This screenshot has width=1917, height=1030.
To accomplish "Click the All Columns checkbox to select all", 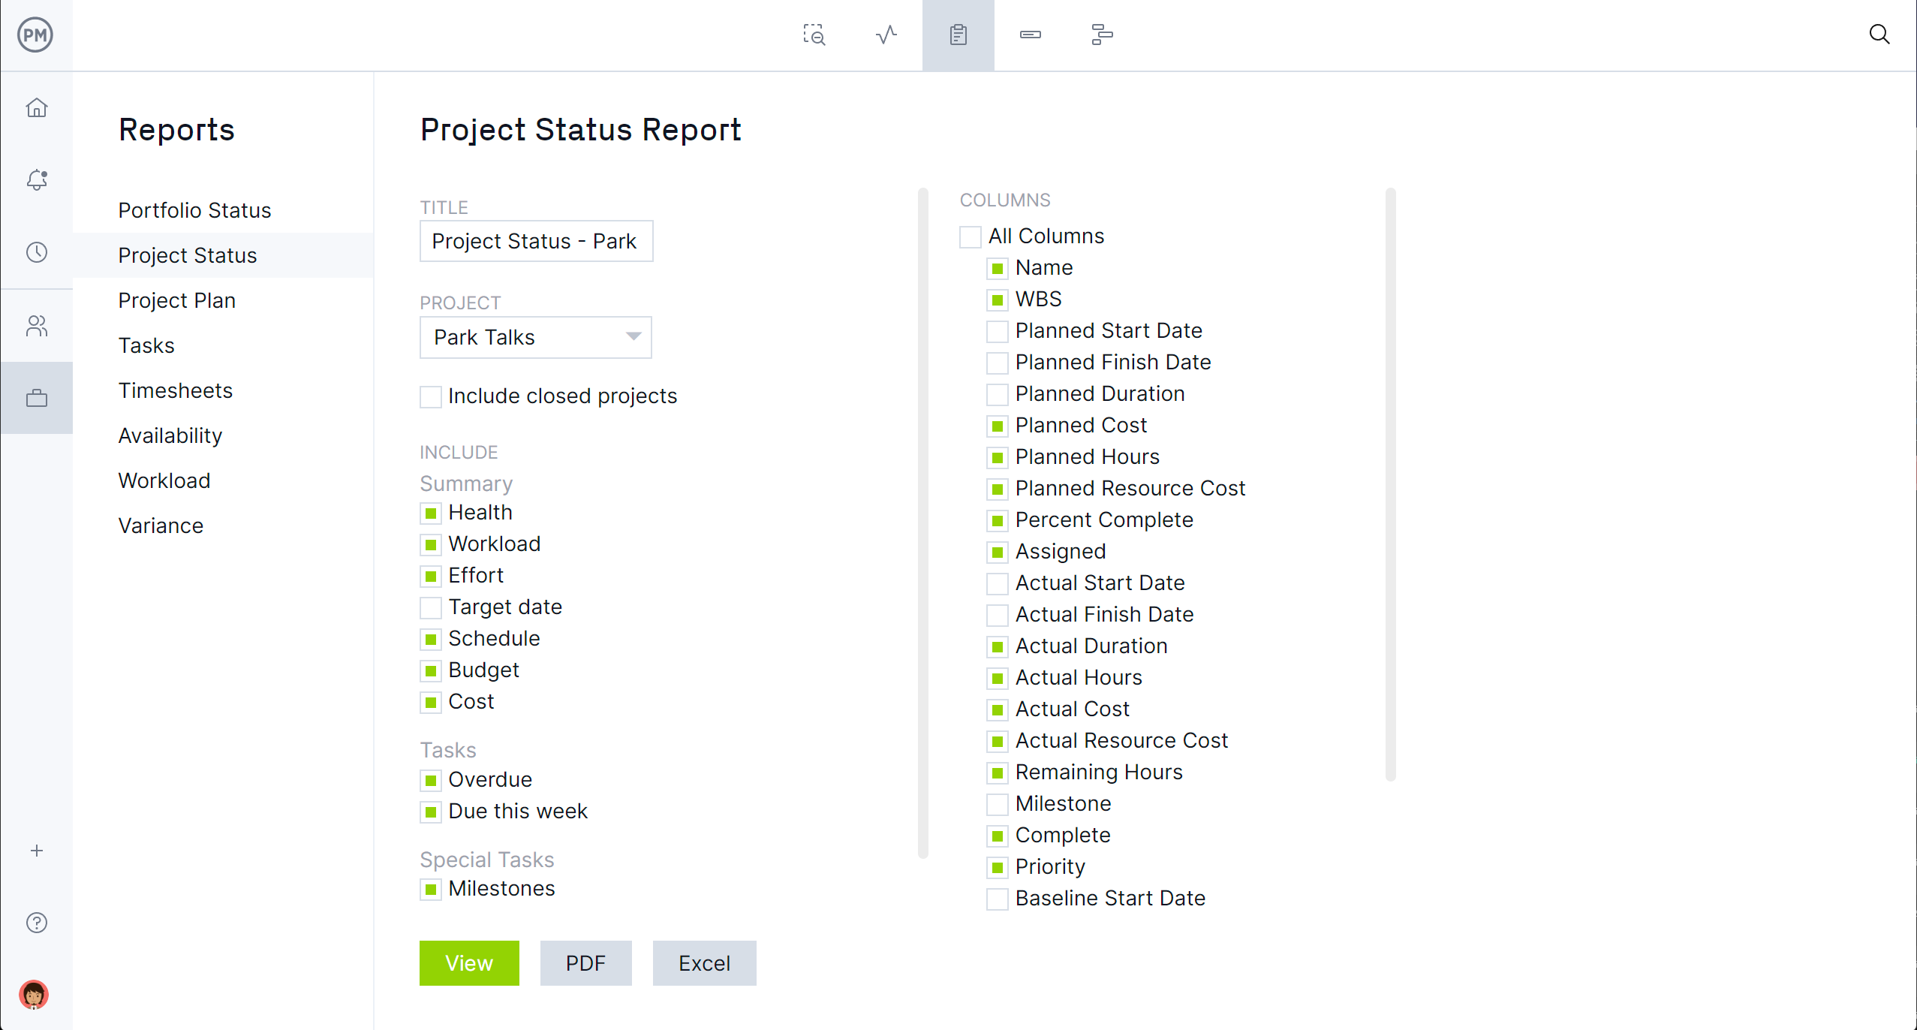I will [x=971, y=236].
